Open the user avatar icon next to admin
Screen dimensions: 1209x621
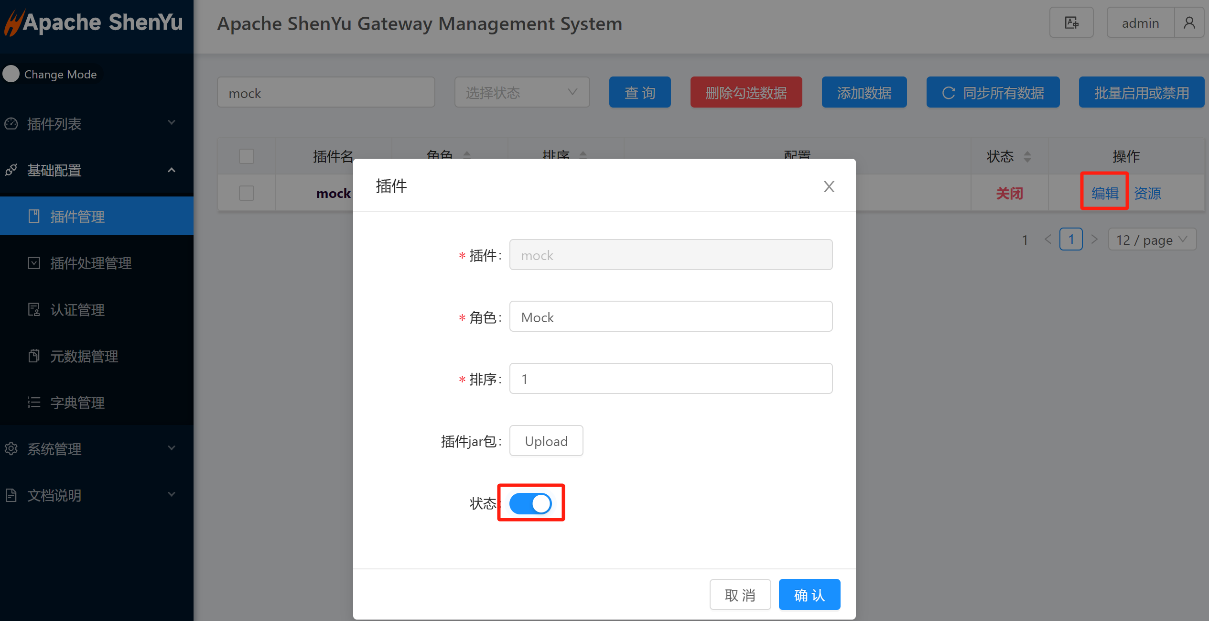click(1189, 22)
